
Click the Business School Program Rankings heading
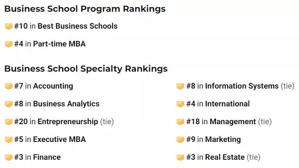coord(85,9)
